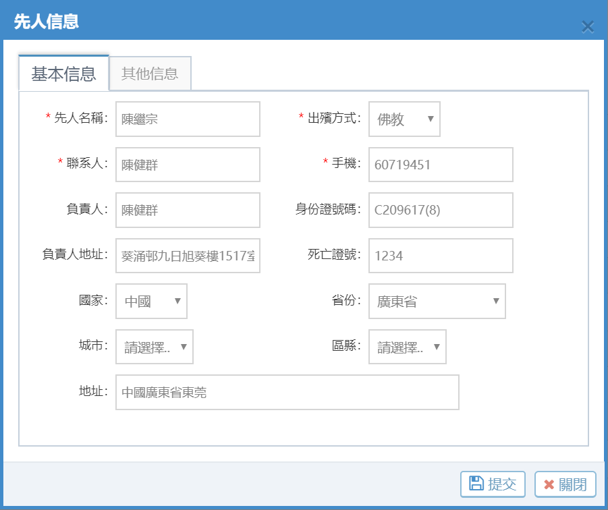This screenshot has height=510, width=608.
Task: Click the 先人名稱 input field
Action: [188, 119]
